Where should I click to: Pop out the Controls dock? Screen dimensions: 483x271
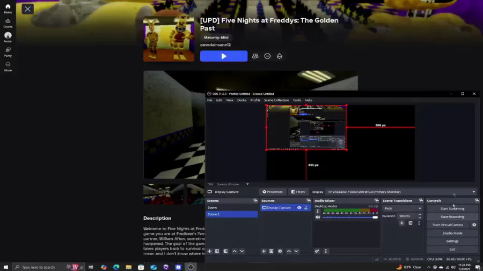click(x=477, y=201)
